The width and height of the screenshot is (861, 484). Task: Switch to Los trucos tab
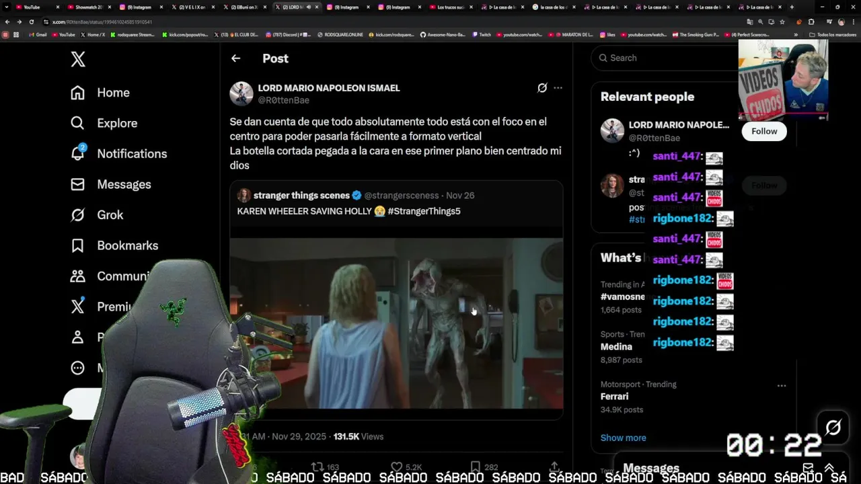(451, 7)
